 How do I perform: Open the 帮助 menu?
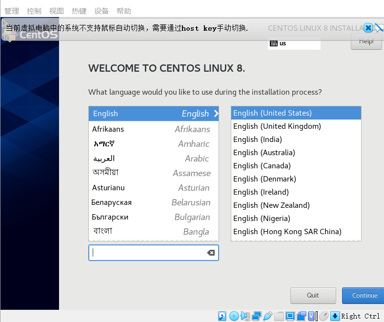point(123,11)
